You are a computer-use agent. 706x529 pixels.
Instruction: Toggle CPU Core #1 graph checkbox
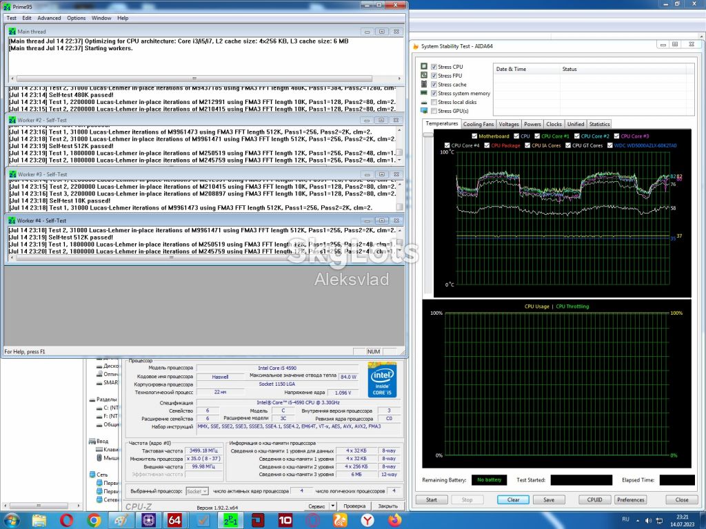click(x=537, y=136)
